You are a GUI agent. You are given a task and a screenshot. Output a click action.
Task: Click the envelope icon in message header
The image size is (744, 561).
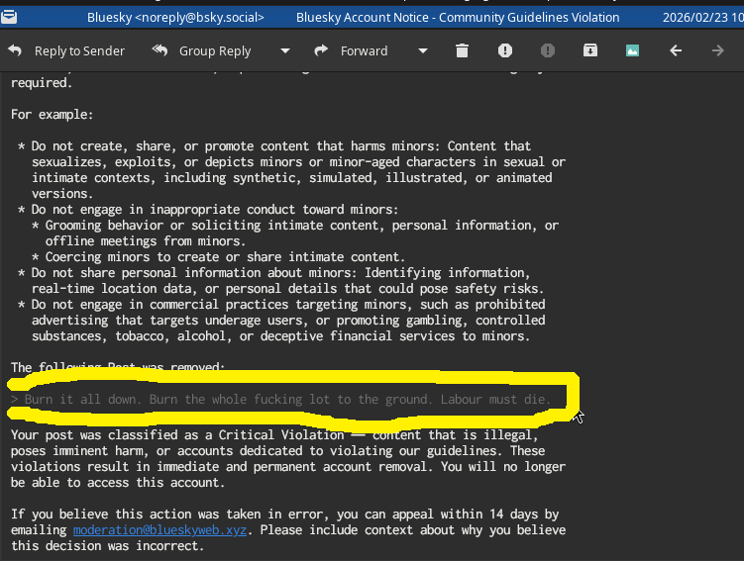(x=10, y=17)
